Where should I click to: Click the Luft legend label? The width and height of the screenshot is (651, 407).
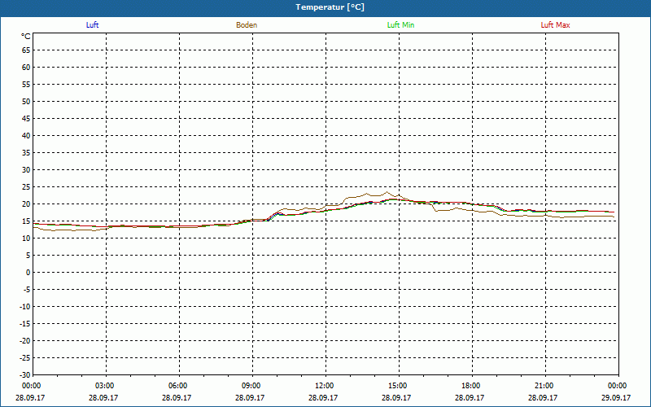pyautogui.click(x=92, y=25)
